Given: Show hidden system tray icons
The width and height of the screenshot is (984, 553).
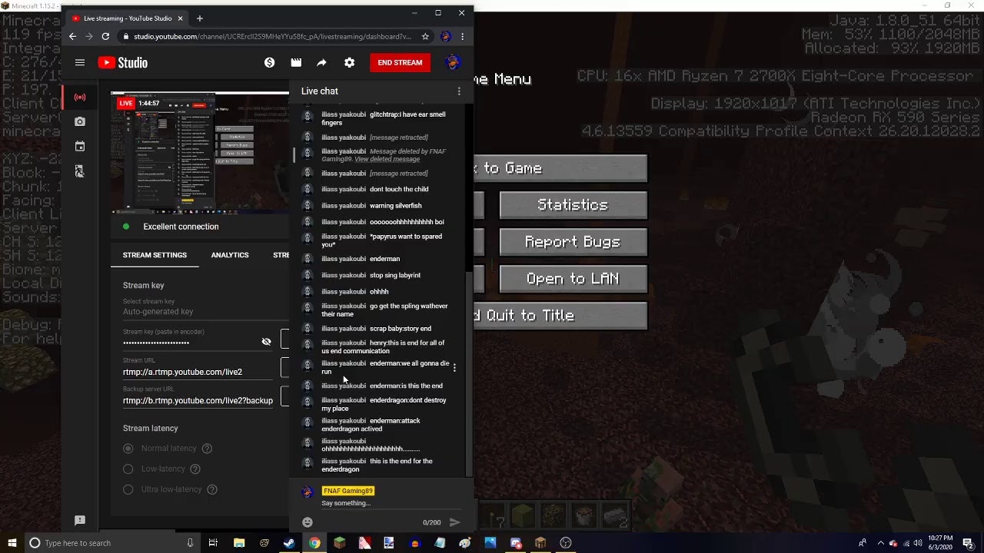Looking at the screenshot, I should click(881, 543).
